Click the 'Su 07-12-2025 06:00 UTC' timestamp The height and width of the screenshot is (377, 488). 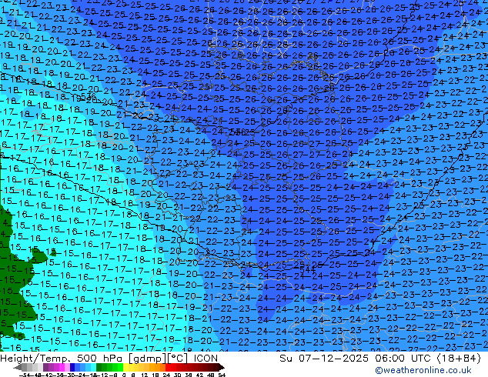click(x=356, y=359)
